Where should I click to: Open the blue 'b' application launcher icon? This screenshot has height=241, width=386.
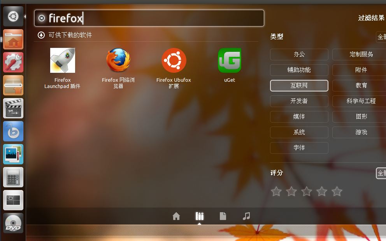click(13, 131)
